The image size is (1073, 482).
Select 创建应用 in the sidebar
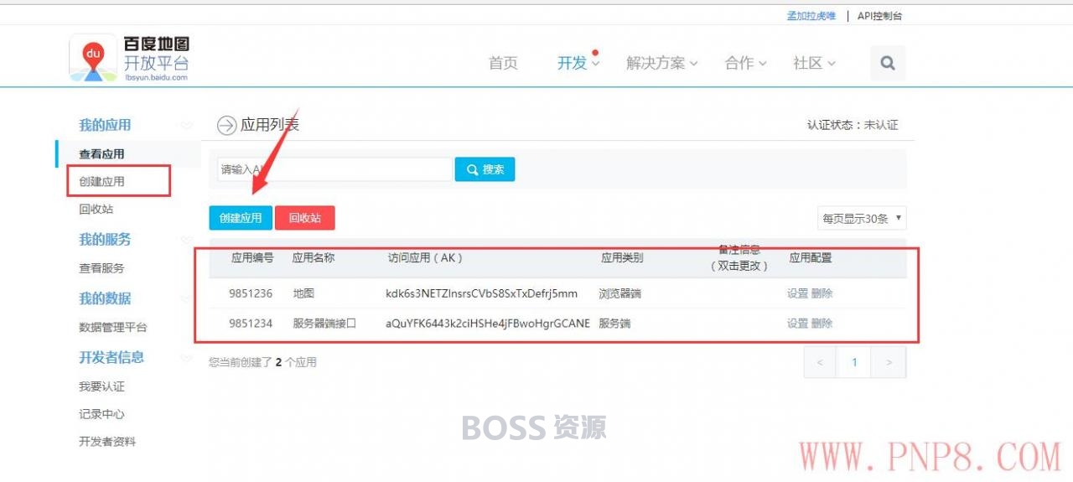101,181
